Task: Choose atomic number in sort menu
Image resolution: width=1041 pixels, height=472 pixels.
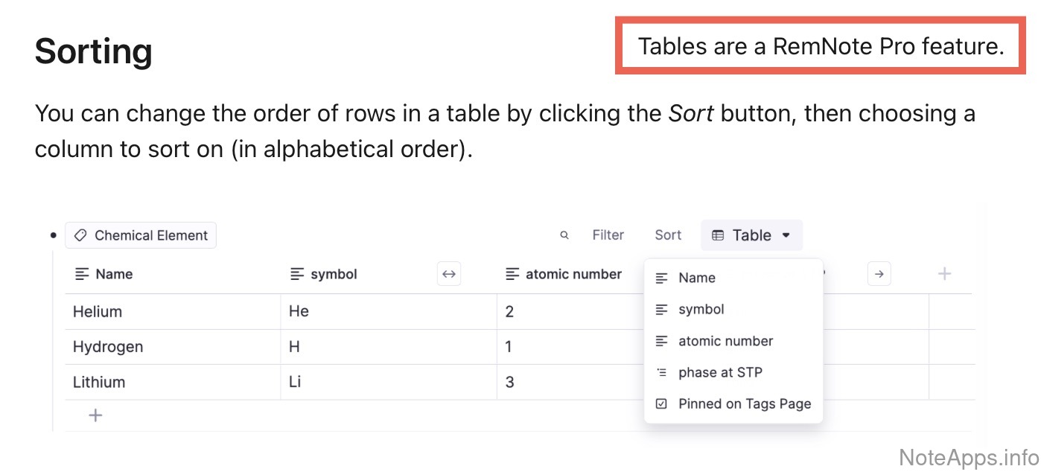Action: (725, 341)
